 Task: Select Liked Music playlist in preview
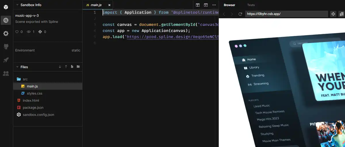tap(262, 106)
